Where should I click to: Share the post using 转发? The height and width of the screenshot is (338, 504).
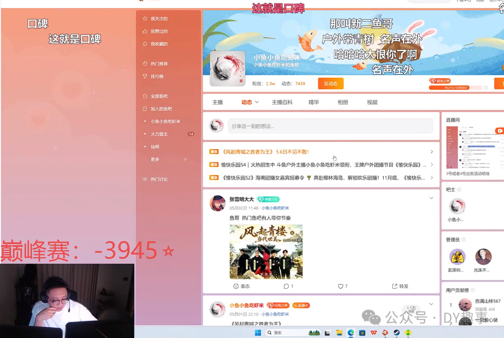400,286
